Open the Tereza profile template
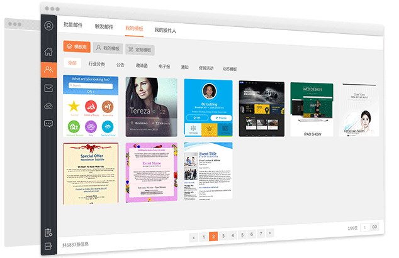This screenshot has height=258, width=399. point(152,107)
